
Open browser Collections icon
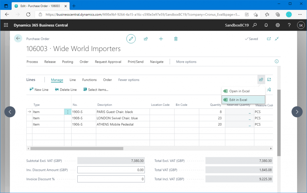(x=278, y=14)
